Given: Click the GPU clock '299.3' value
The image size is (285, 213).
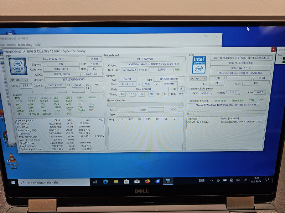Looking at the screenshot, I should 205,93.
